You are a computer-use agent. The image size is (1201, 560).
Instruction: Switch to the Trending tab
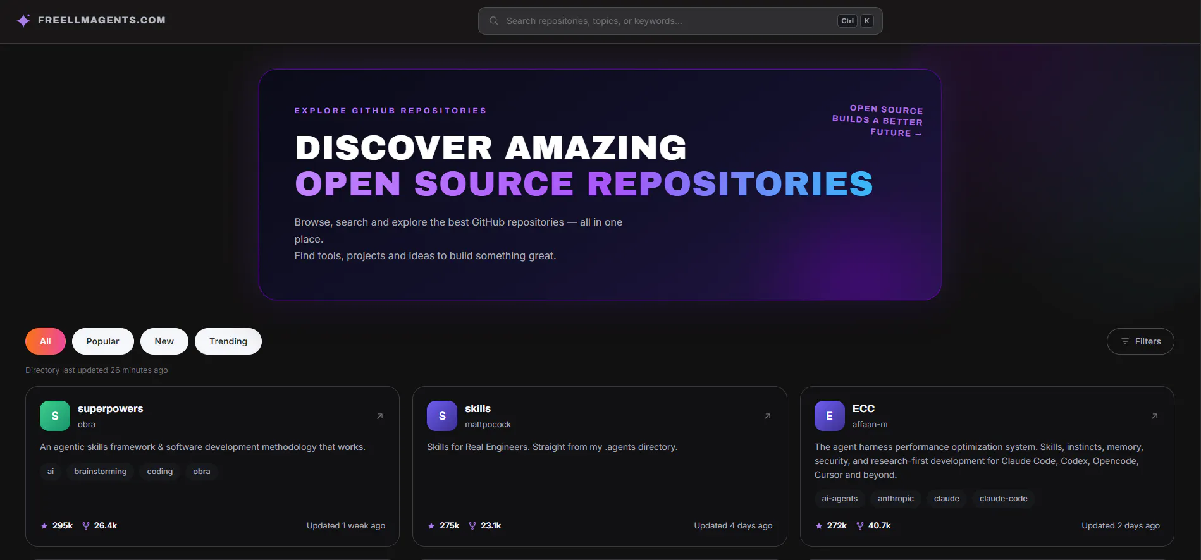[228, 341]
